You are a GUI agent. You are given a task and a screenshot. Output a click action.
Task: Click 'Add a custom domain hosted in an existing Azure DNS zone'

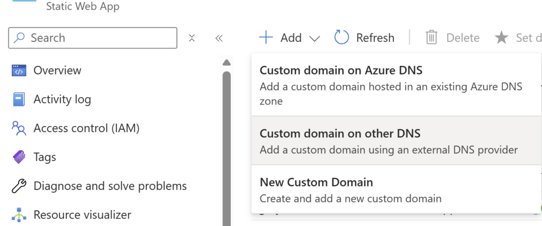coord(391,93)
